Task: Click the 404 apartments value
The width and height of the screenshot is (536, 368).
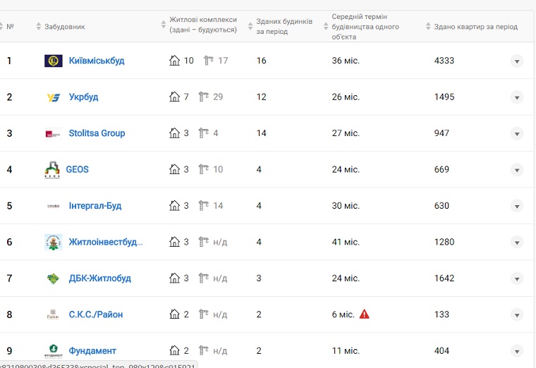Action: click(x=441, y=350)
